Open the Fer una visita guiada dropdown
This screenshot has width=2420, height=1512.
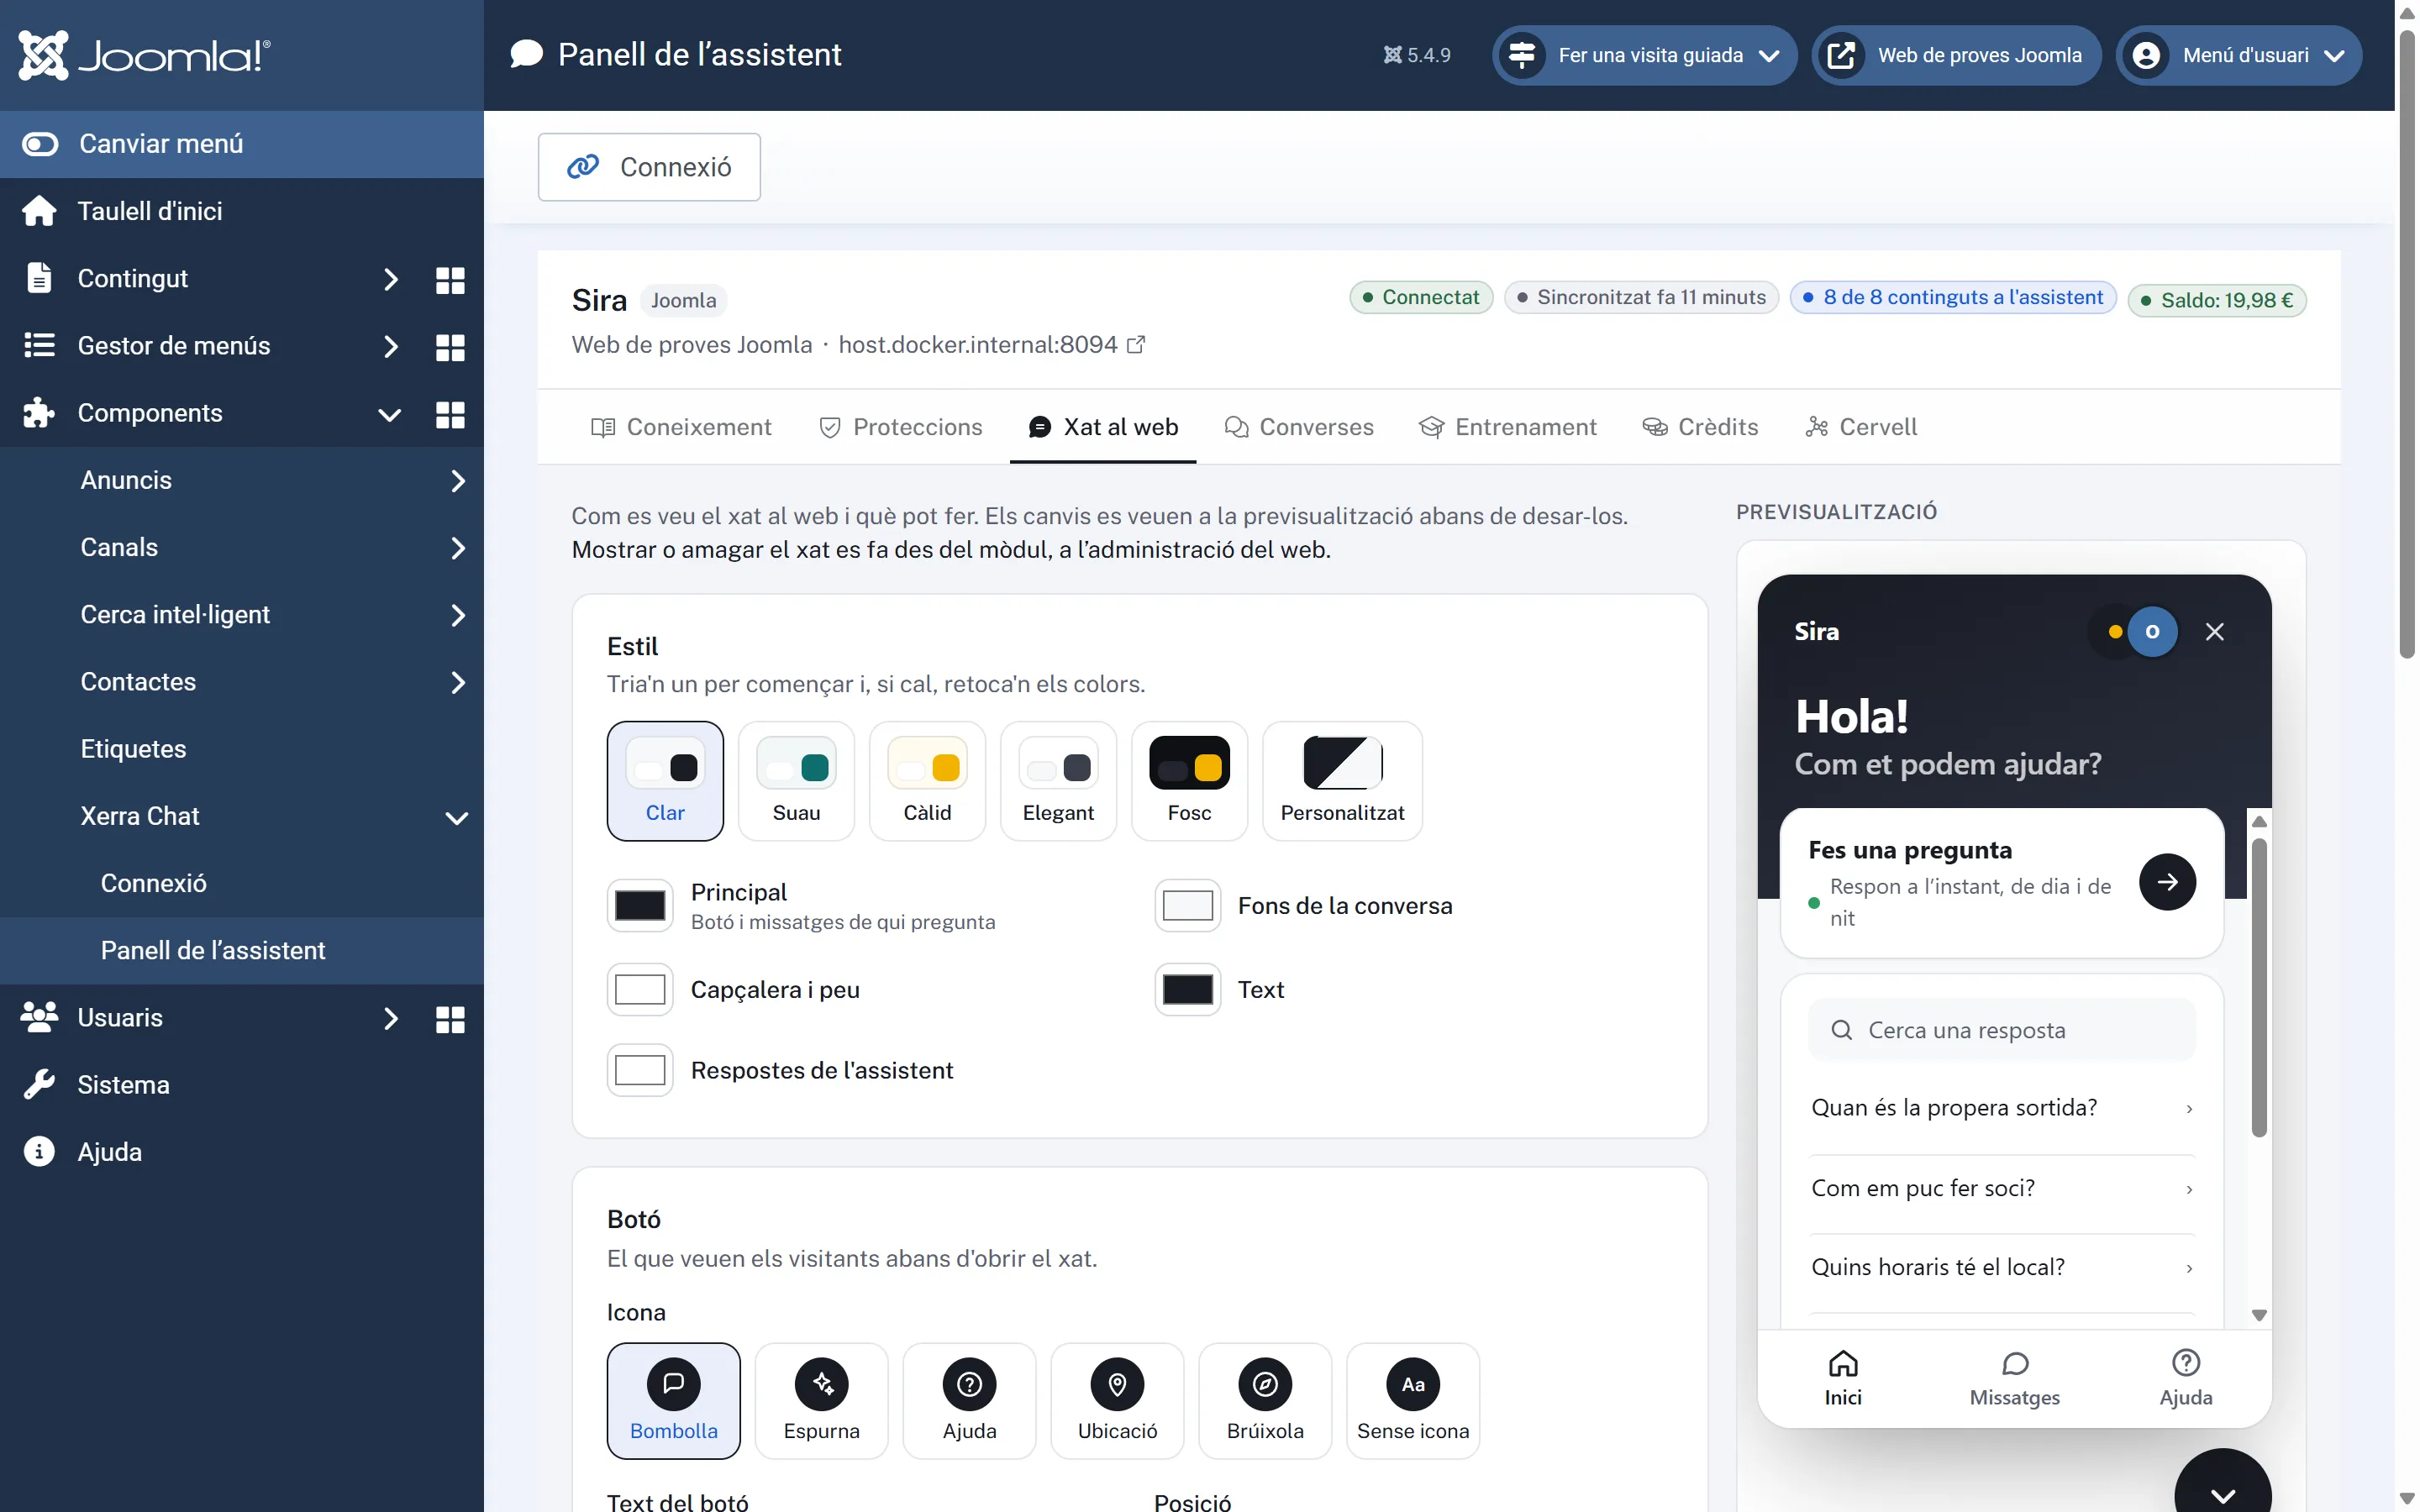(1645, 55)
